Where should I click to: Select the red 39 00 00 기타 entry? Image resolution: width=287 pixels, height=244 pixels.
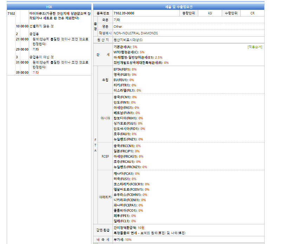(x=35, y=72)
